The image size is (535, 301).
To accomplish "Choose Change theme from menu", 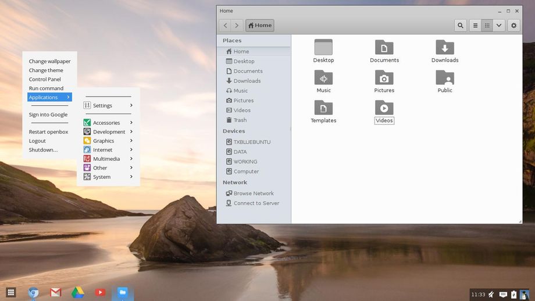I will (x=49, y=70).
